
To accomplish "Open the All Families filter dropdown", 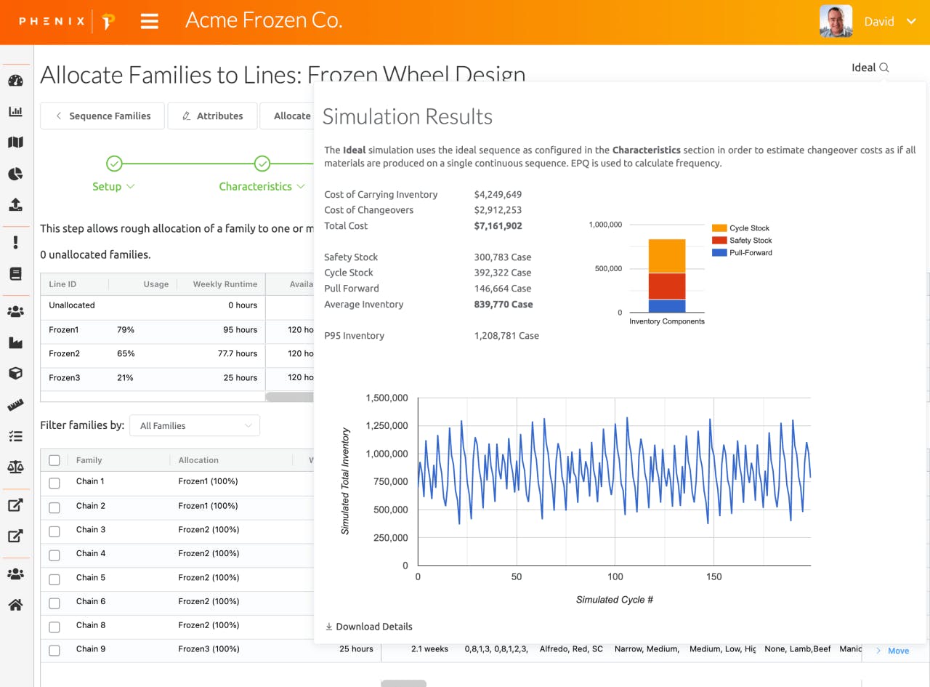I will [x=195, y=425].
